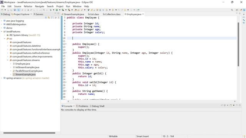Viewport: 246px width, 138px height.
Task: Minimize the Console view
Action: click(237, 105)
